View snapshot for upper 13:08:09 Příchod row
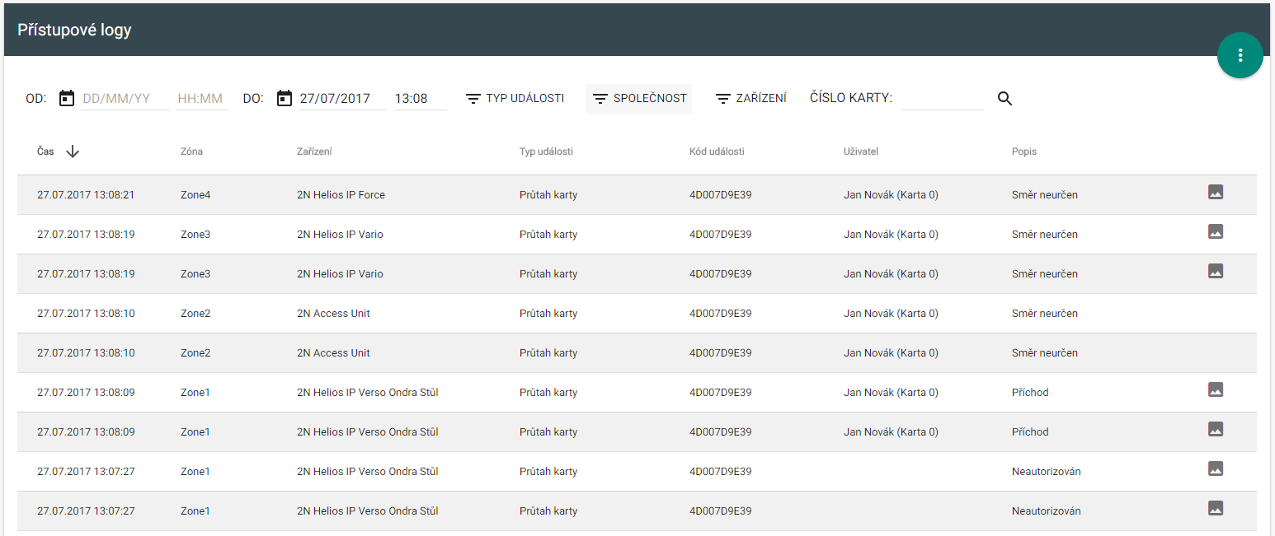1275x536 pixels. (x=1215, y=389)
